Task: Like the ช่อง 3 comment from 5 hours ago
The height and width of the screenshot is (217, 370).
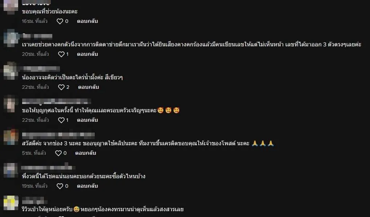Action: (x=58, y=153)
